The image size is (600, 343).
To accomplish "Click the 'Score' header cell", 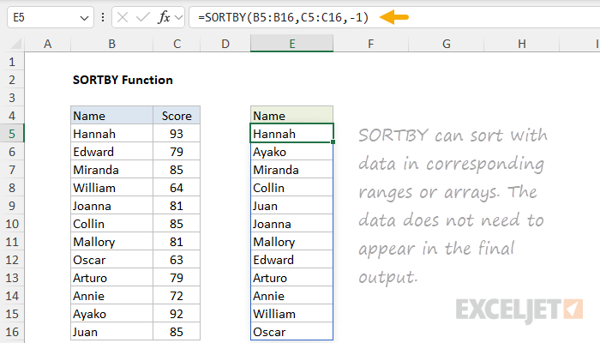I will click(x=177, y=116).
